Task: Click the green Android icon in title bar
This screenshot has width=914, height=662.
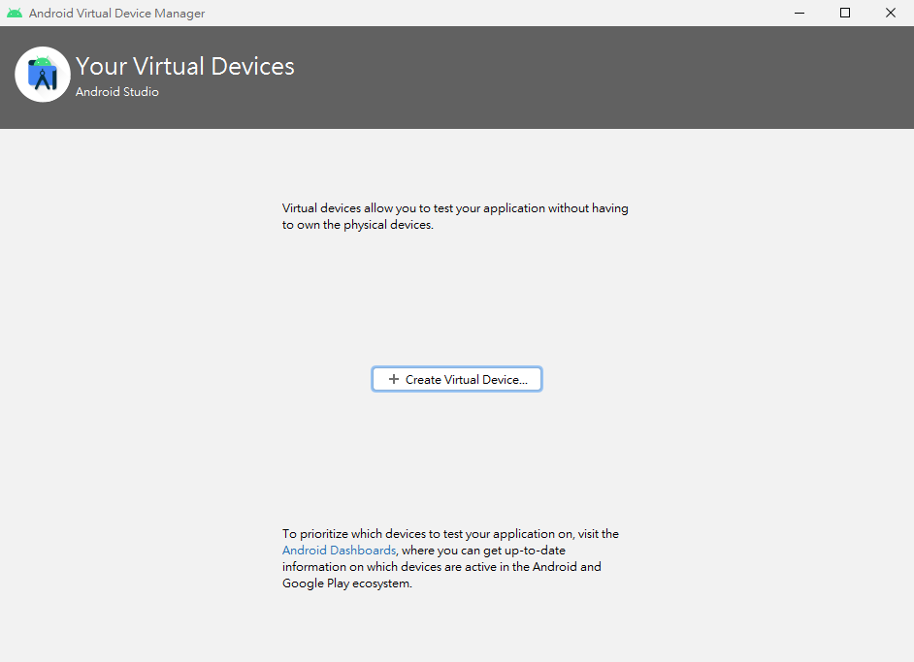Action: 15,13
